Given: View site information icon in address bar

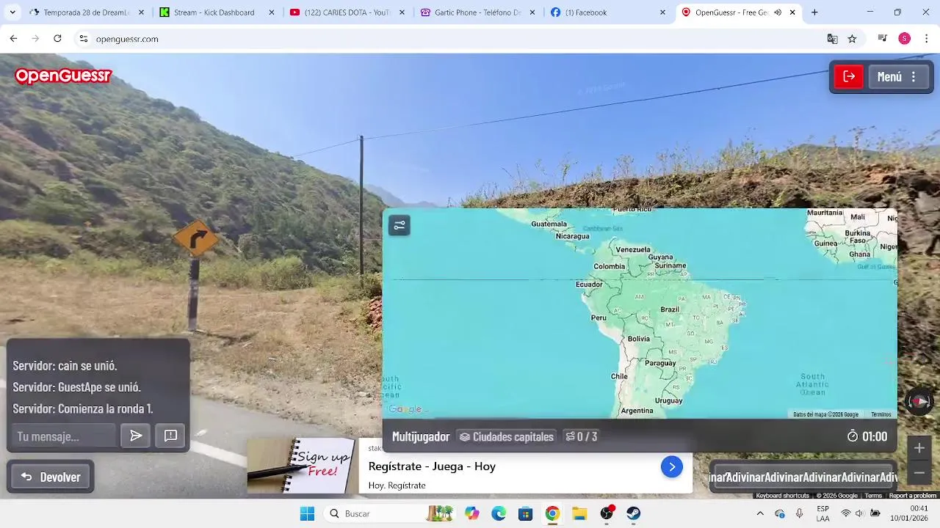Looking at the screenshot, I should coord(84,39).
